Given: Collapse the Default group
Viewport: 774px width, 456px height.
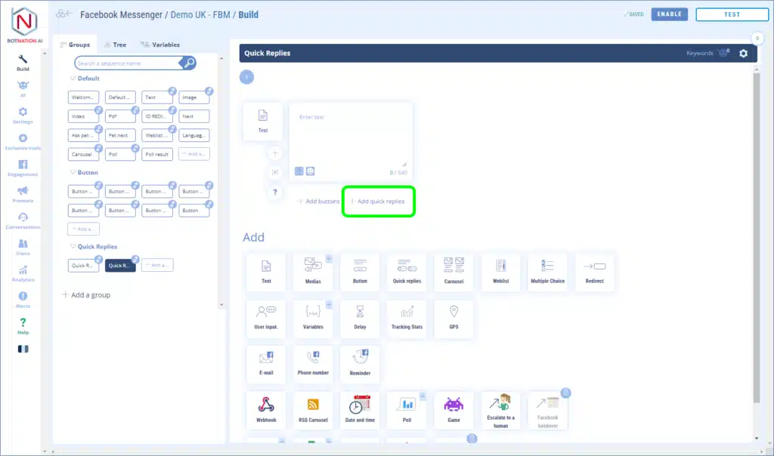Looking at the screenshot, I should click(73, 79).
